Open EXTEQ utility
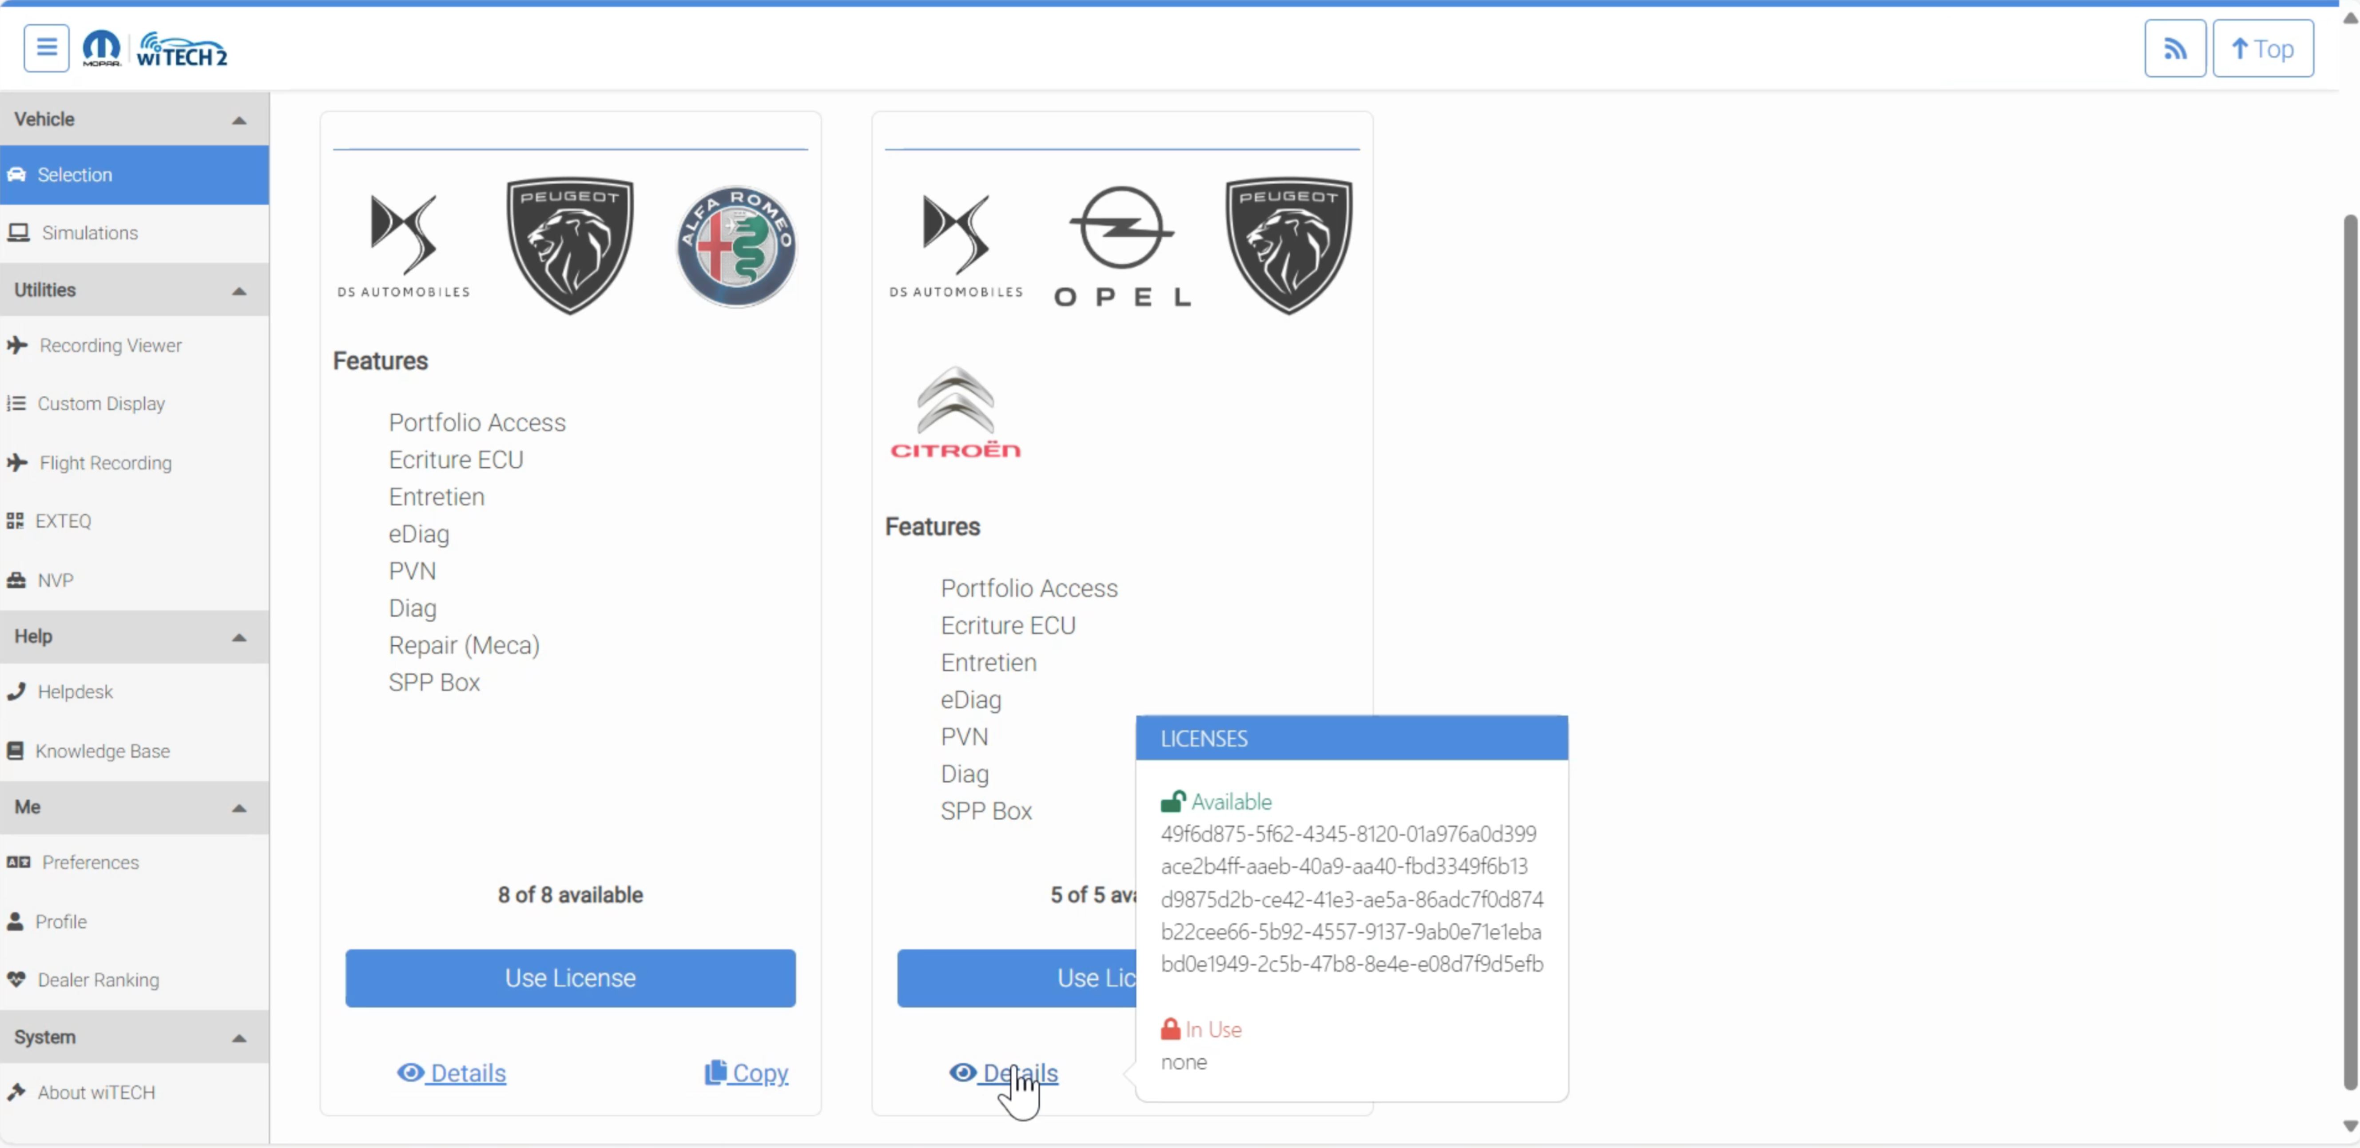This screenshot has height=1148, width=2360. pyautogui.click(x=135, y=520)
